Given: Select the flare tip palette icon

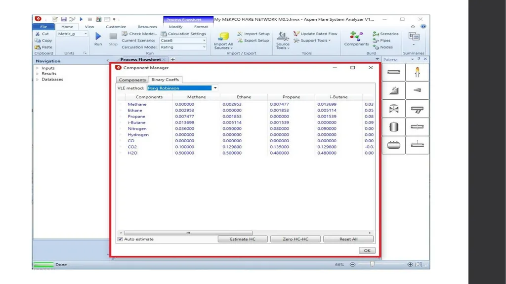Looking at the screenshot, I should pyautogui.click(x=417, y=72).
